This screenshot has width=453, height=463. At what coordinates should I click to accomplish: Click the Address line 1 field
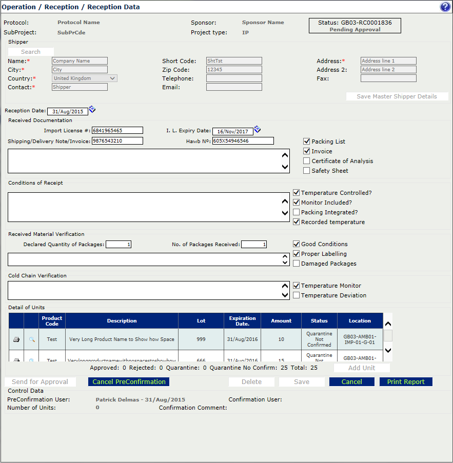coord(388,61)
